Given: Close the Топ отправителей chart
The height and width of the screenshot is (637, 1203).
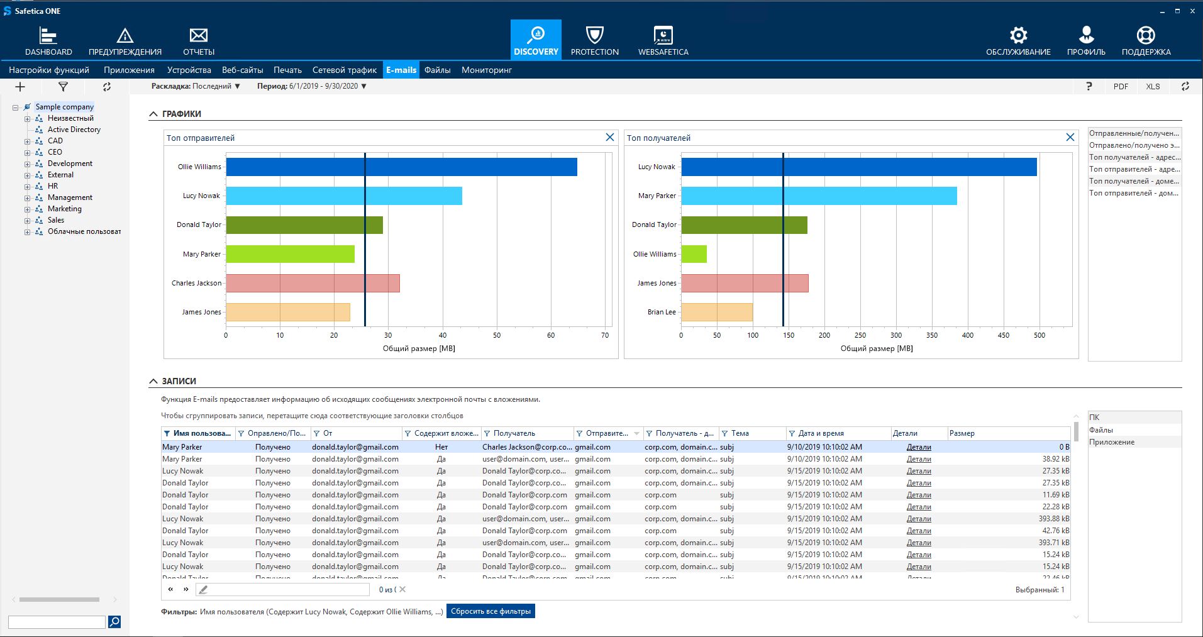Looking at the screenshot, I should [x=609, y=137].
